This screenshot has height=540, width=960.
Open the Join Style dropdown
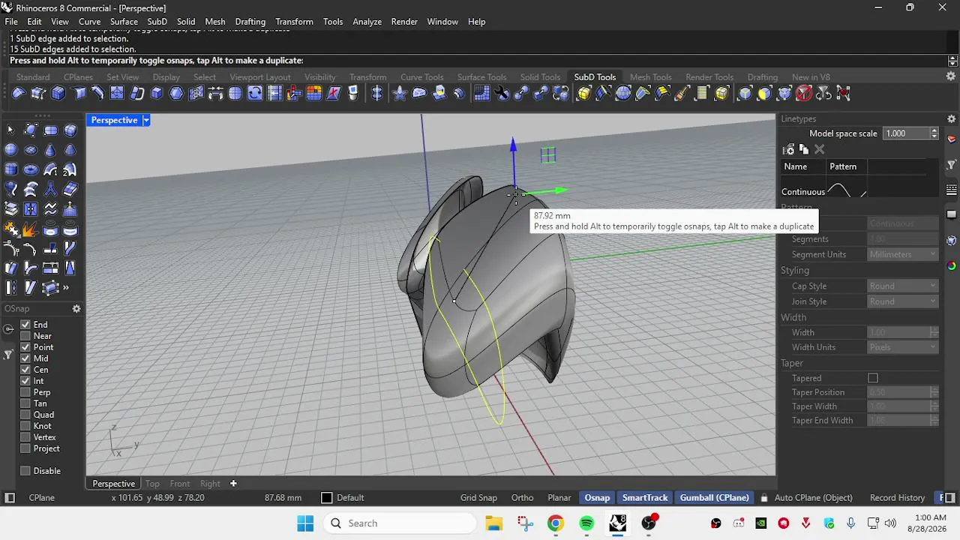[903, 301]
